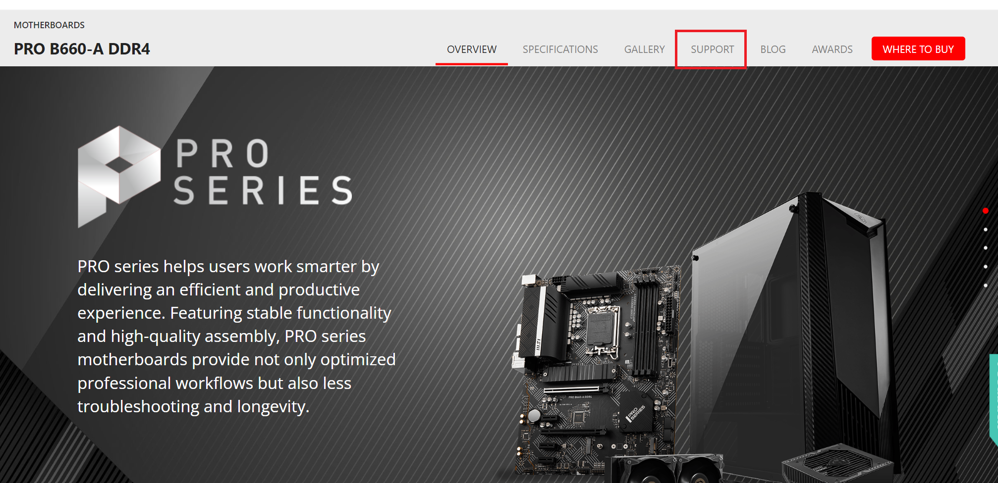This screenshot has height=483, width=998.
Task: Open the SUPPORT tab
Action: coord(712,49)
